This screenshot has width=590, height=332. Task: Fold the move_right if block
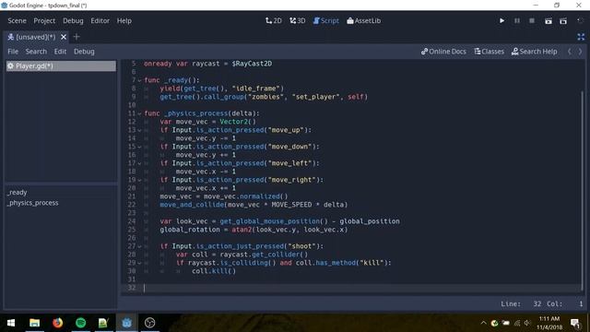pos(139,180)
